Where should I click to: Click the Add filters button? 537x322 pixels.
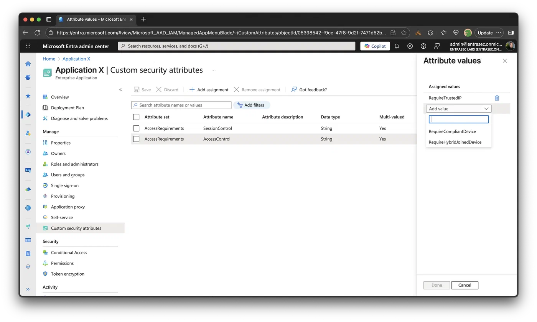[x=252, y=105]
